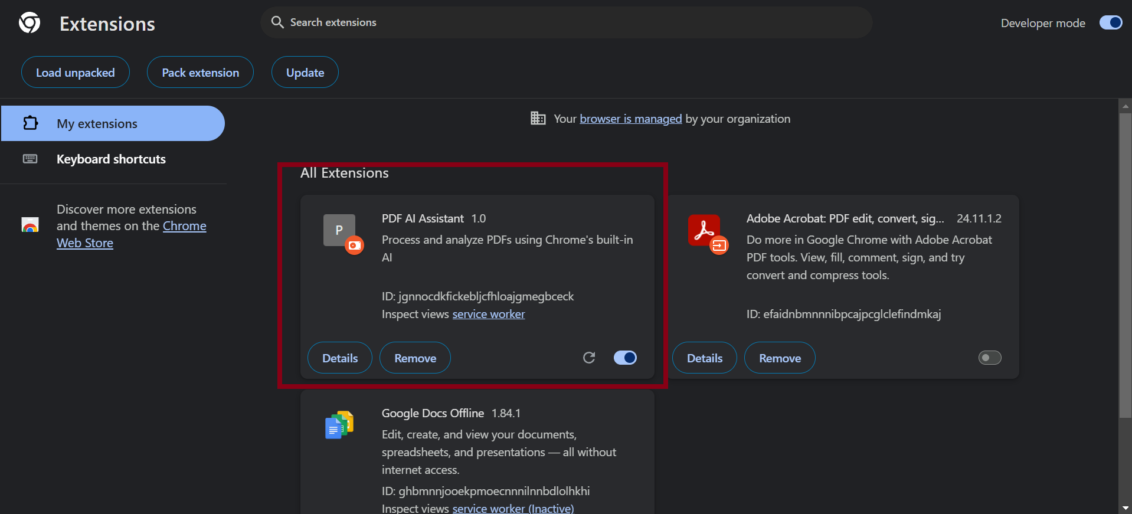The image size is (1132, 514).
Task: Click the PDF AI Assistant title
Action: click(x=423, y=218)
